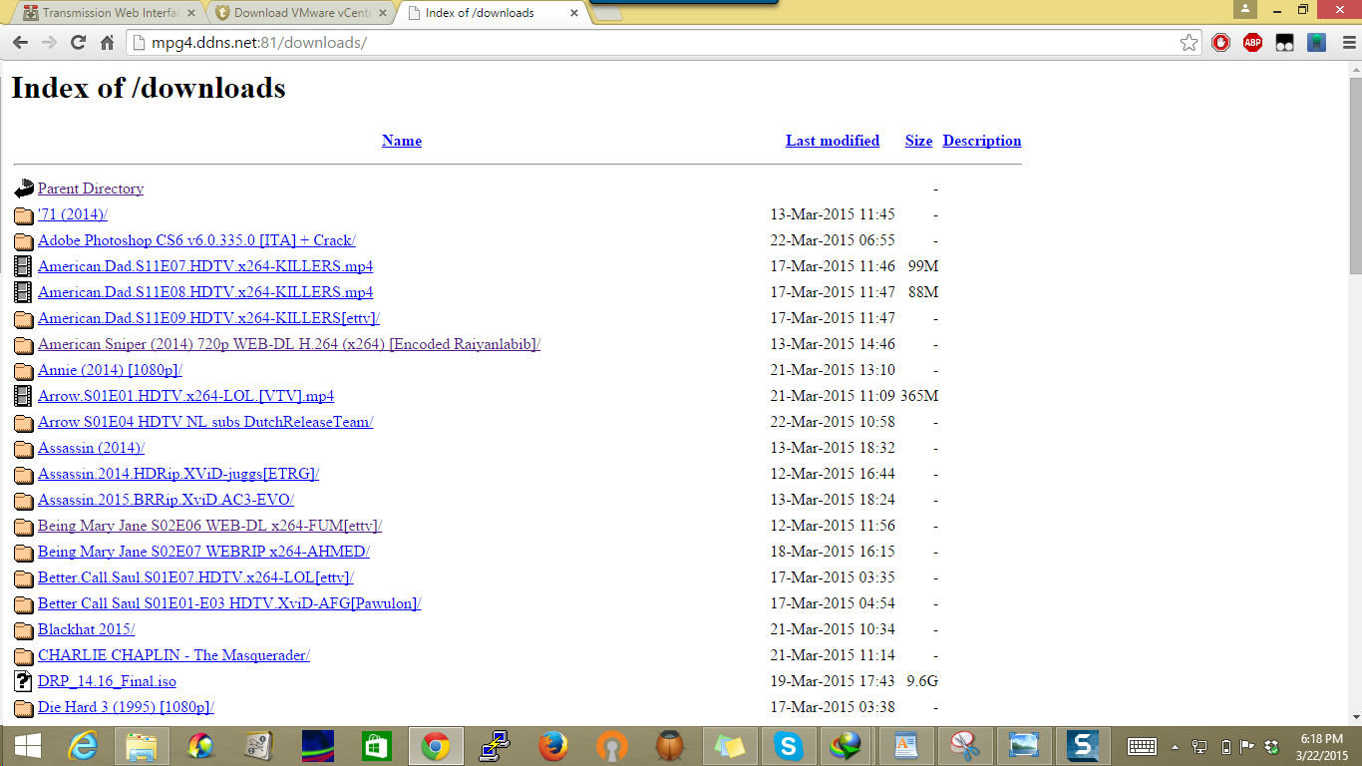1362x766 pixels.
Task: Open the Parent Directory link
Action: click(x=91, y=189)
